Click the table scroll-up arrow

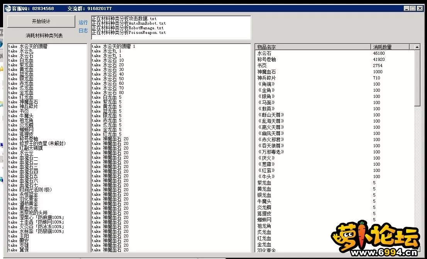tap(417, 47)
